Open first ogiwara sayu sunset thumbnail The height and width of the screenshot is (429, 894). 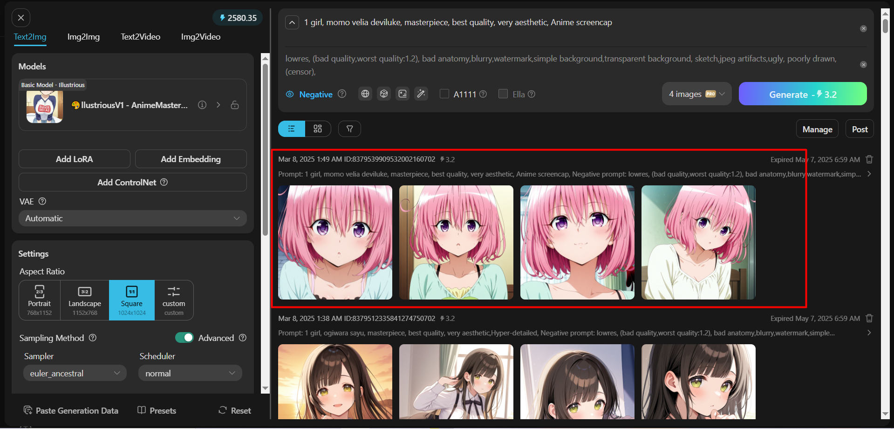[335, 381]
